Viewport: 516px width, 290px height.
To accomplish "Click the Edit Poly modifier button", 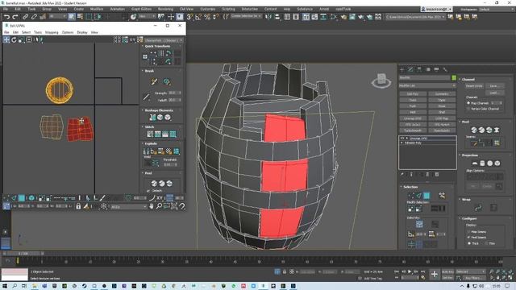I will [413, 94].
